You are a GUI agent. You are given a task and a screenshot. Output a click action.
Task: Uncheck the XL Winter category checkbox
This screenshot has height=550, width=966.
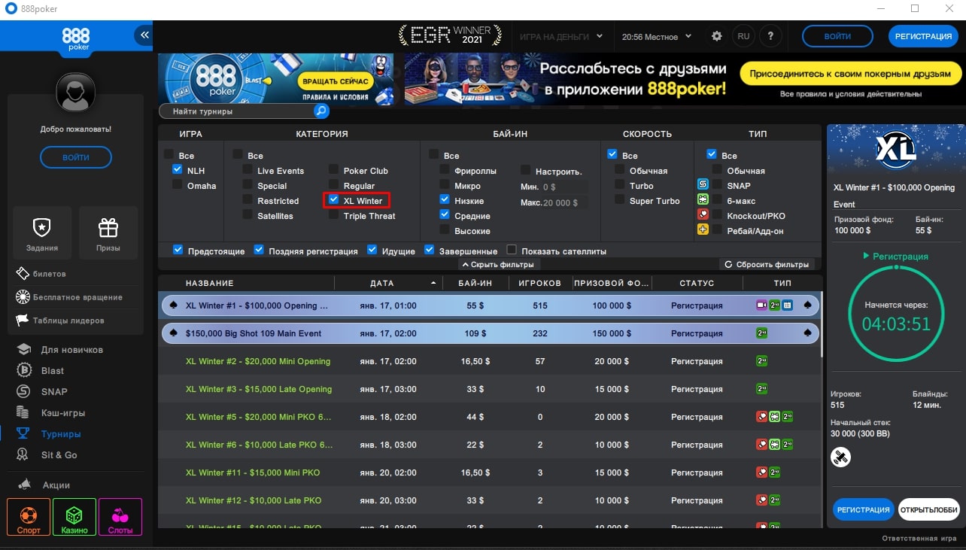point(334,200)
